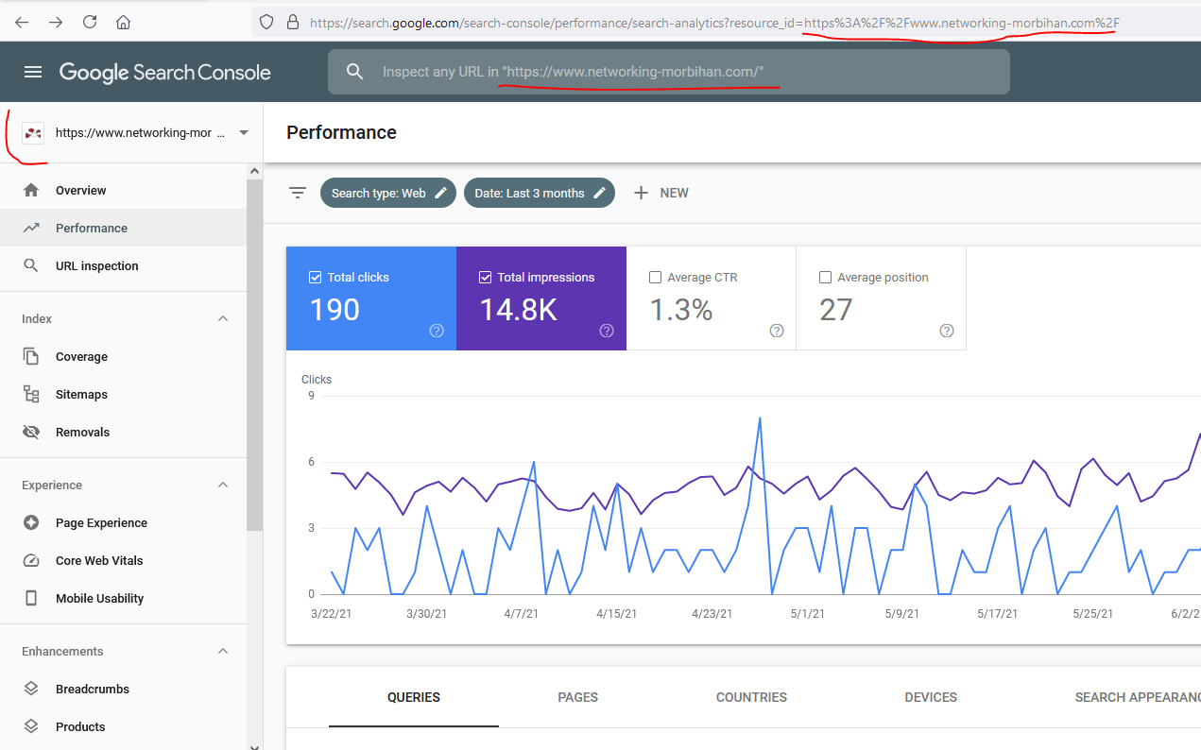The width and height of the screenshot is (1201, 750).
Task: Switch to the Queries tab
Action: [414, 697]
